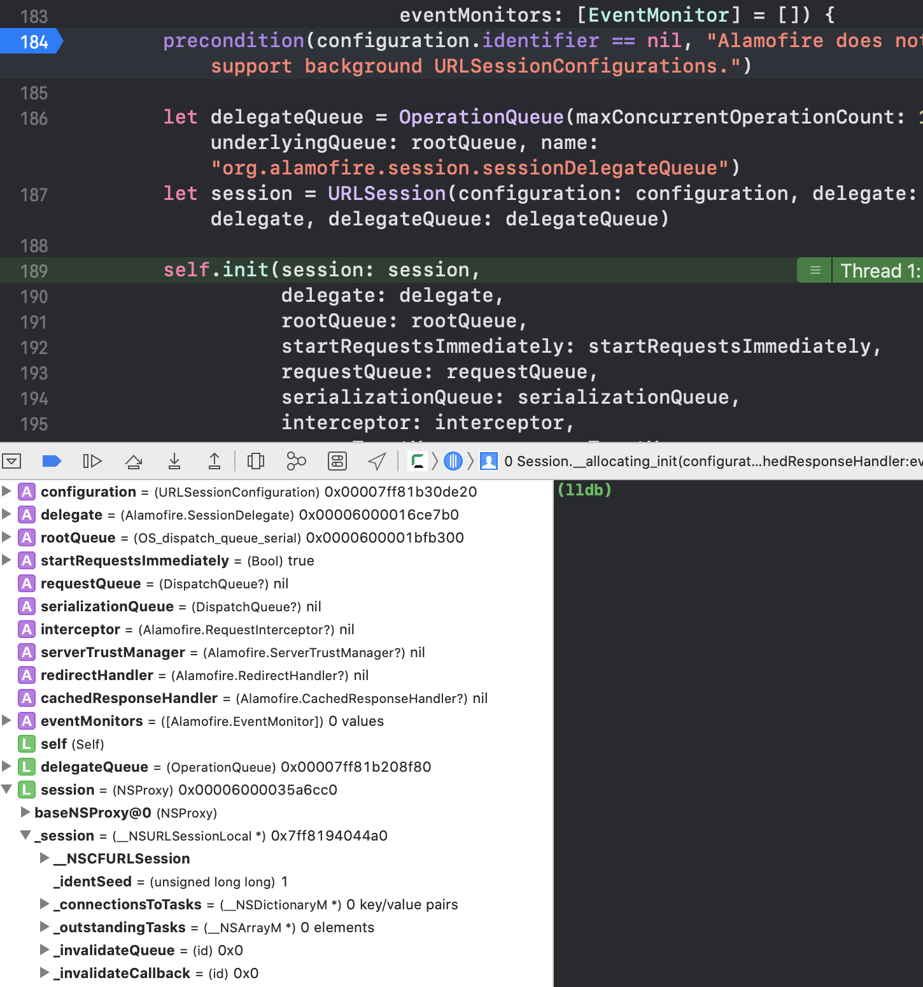Select the self (Self) variable row

tap(276, 744)
